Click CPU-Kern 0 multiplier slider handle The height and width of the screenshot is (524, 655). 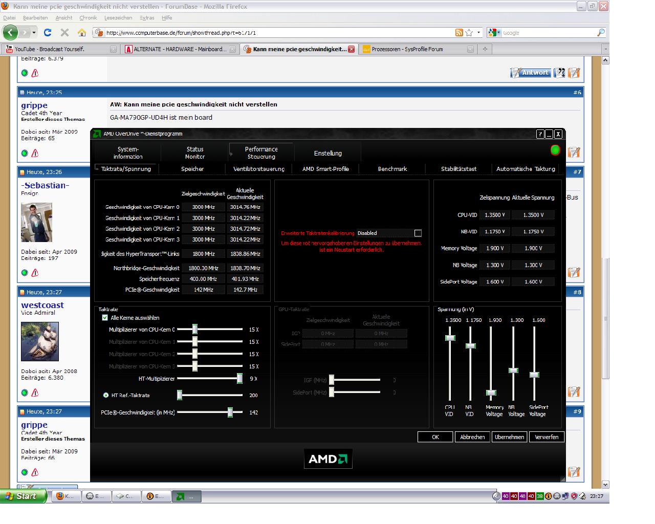tap(194, 330)
